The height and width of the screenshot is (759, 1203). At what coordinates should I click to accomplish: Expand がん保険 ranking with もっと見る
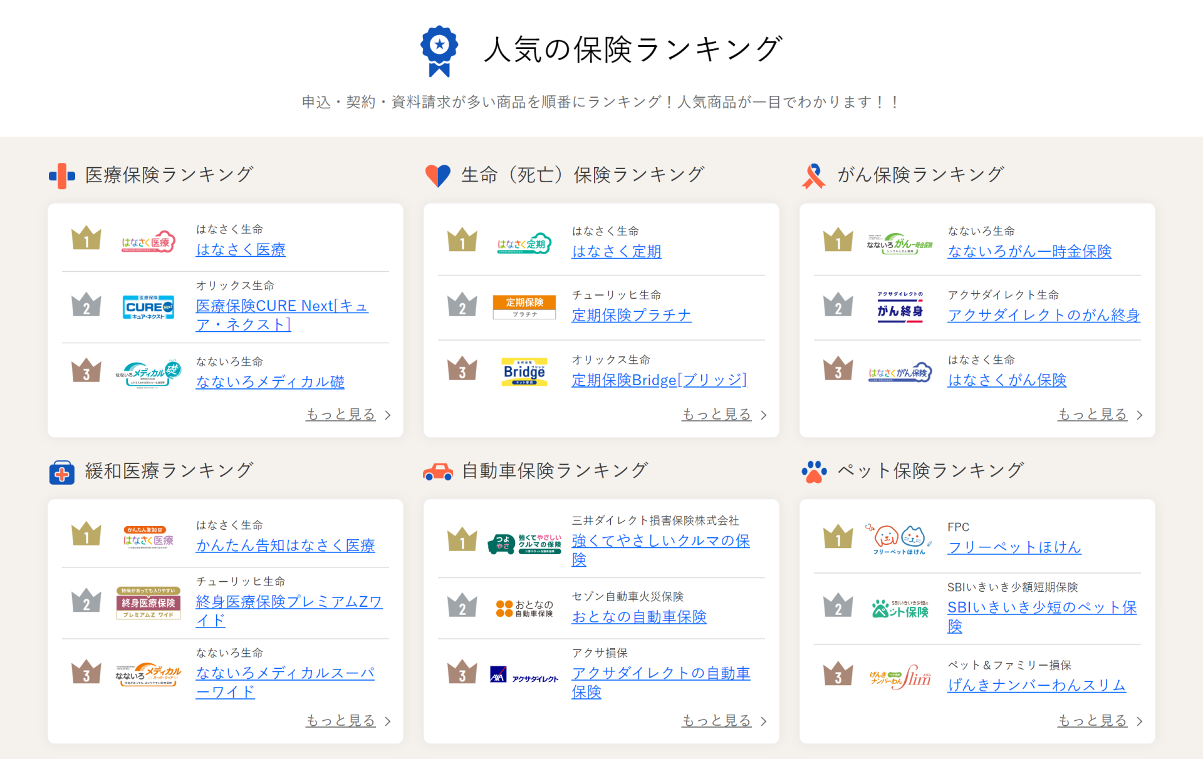(x=1093, y=415)
